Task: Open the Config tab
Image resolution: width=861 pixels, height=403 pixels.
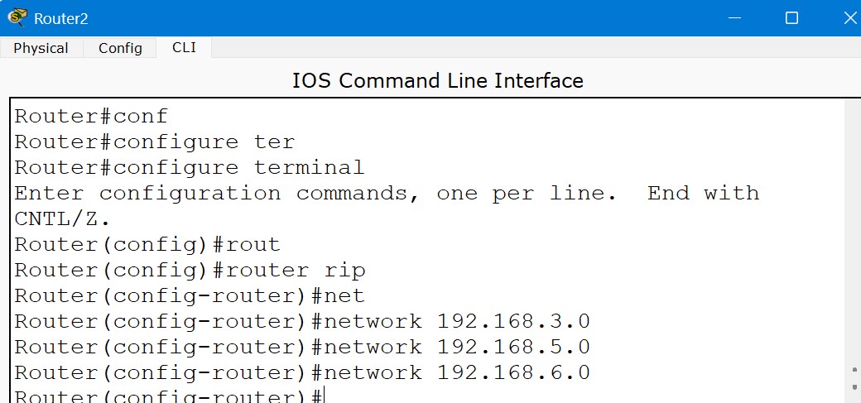Action: coord(120,48)
